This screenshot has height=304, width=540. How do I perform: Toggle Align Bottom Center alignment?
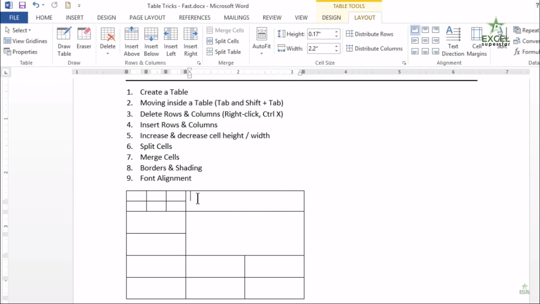pos(425,51)
